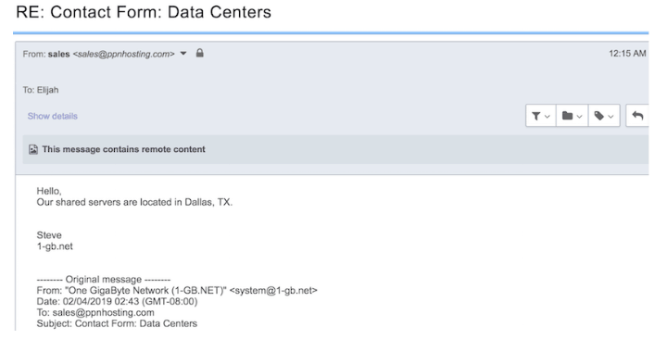Viewport: 667px width, 352px height.
Task: Show details of the message header
Action: click(52, 116)
